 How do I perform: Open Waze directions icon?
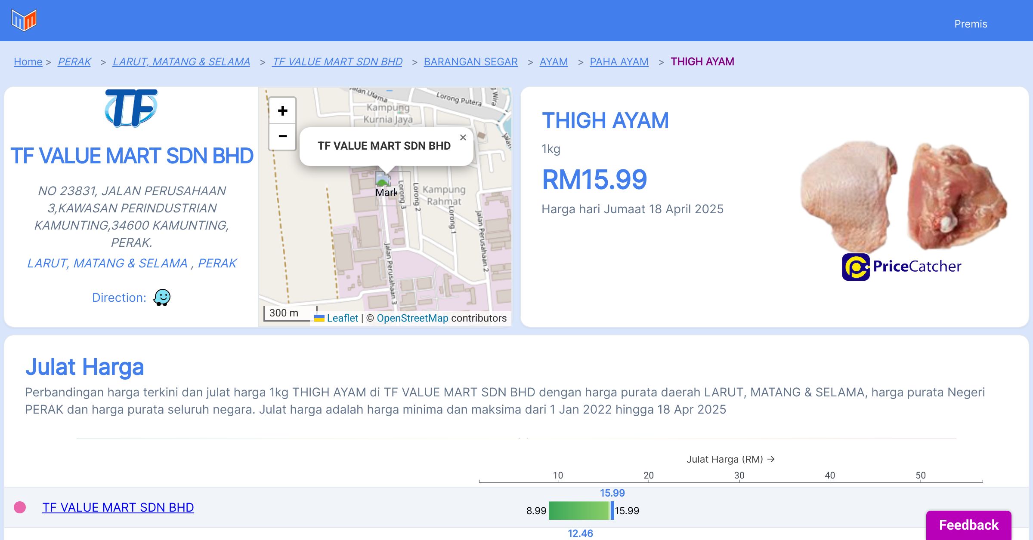[x=162, y=298]
